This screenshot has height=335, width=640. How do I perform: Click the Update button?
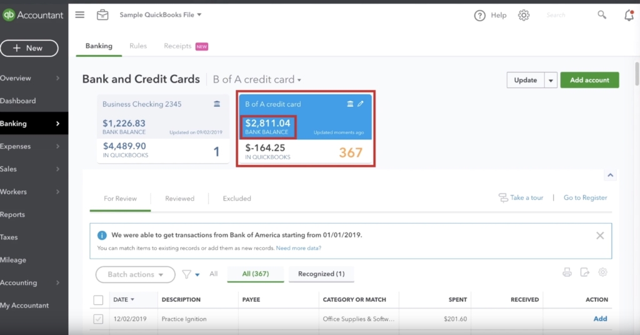coord(525,81)
